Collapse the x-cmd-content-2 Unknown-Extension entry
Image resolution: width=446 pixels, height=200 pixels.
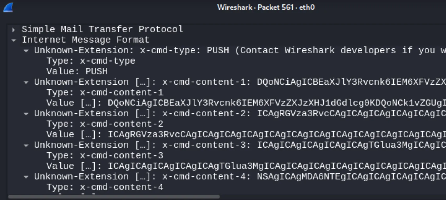click(x=25, y=113)
